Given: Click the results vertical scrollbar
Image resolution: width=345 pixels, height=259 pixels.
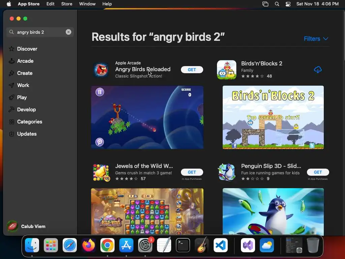Looking at the screenshot, I should 344,35.
